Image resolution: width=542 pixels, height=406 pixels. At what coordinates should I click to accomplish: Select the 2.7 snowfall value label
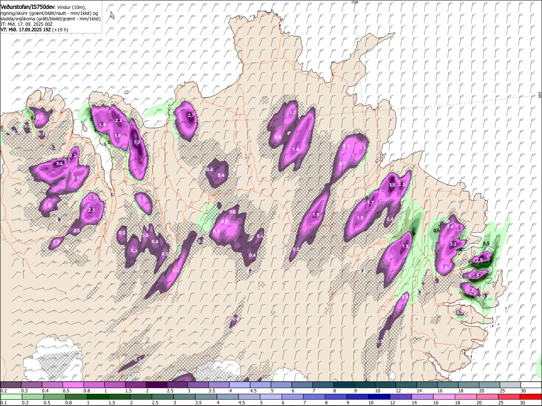click(x=191, y=115)
